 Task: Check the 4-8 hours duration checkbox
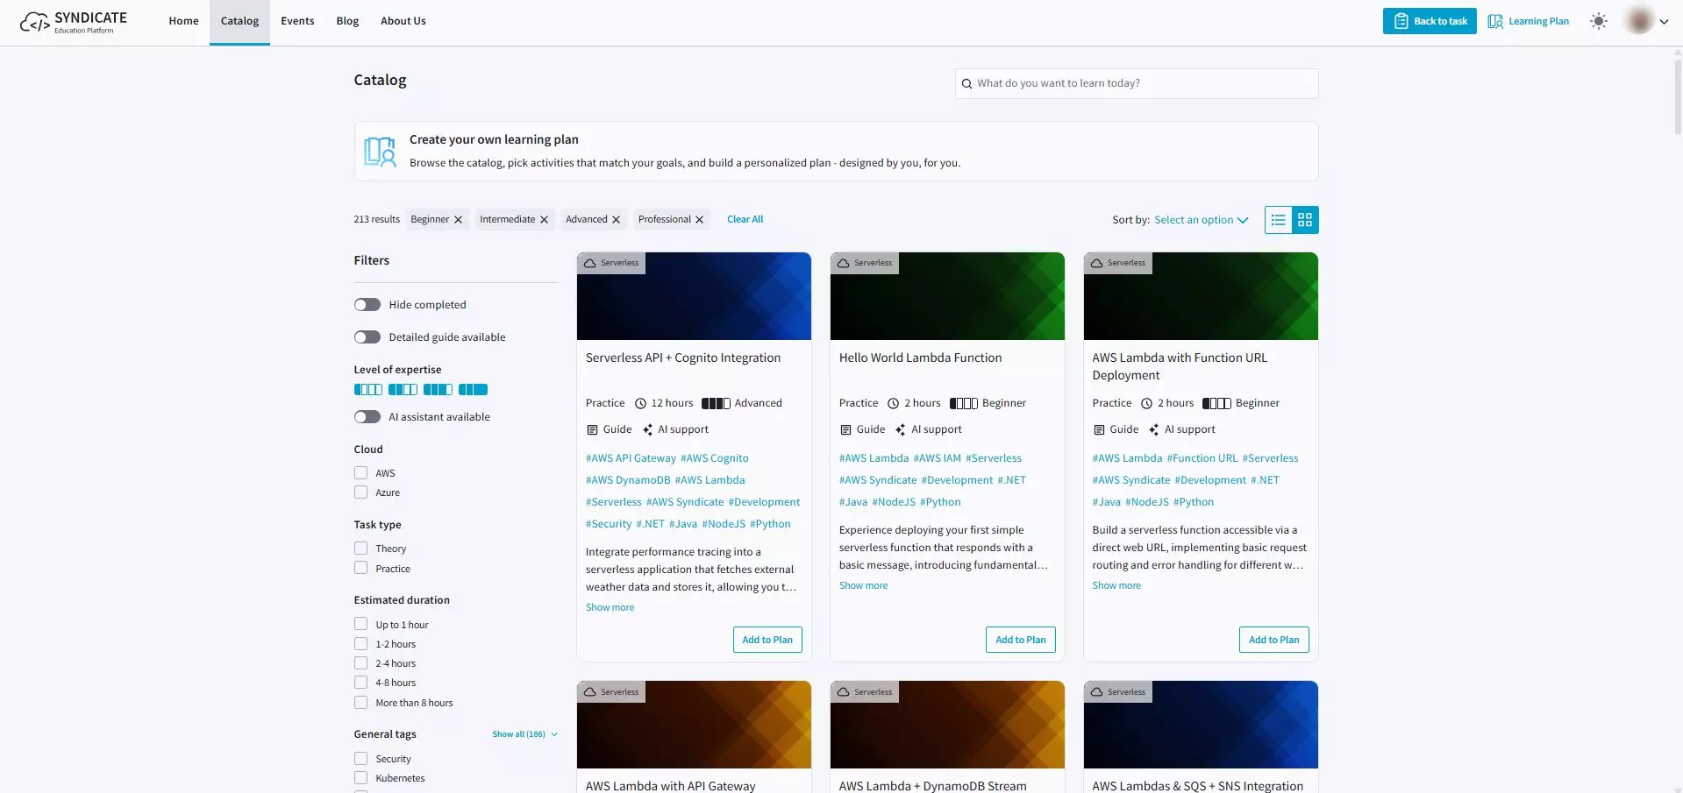pos(360,683)
